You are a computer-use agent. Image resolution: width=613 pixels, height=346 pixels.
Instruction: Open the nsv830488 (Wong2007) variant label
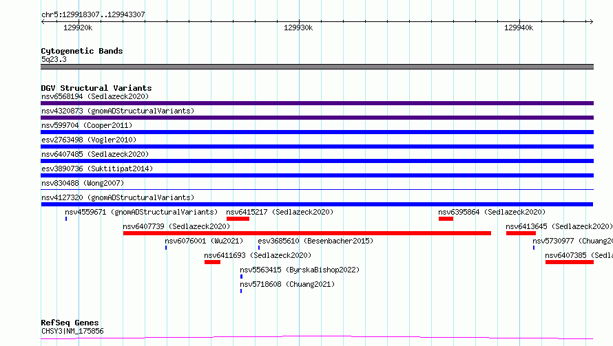click(83, 183)
